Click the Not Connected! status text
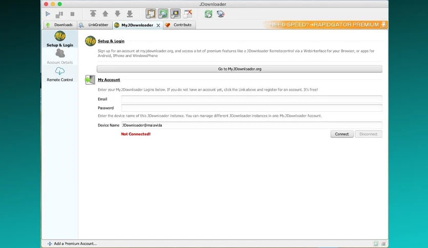The height and width of the screenshot is (248, 428). [136, 134]
